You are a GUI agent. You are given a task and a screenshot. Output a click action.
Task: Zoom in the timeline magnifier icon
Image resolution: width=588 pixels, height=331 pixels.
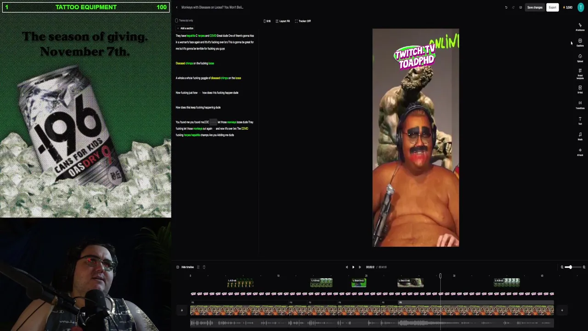click(584, 267)
